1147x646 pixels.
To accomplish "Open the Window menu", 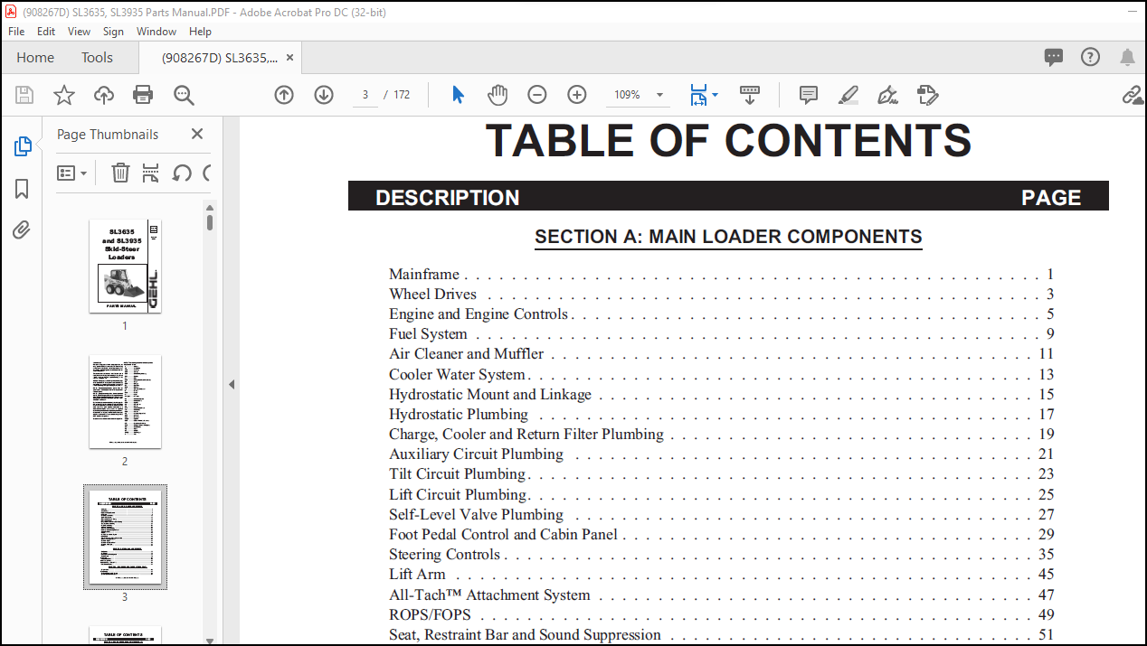I will coord(156,31).
